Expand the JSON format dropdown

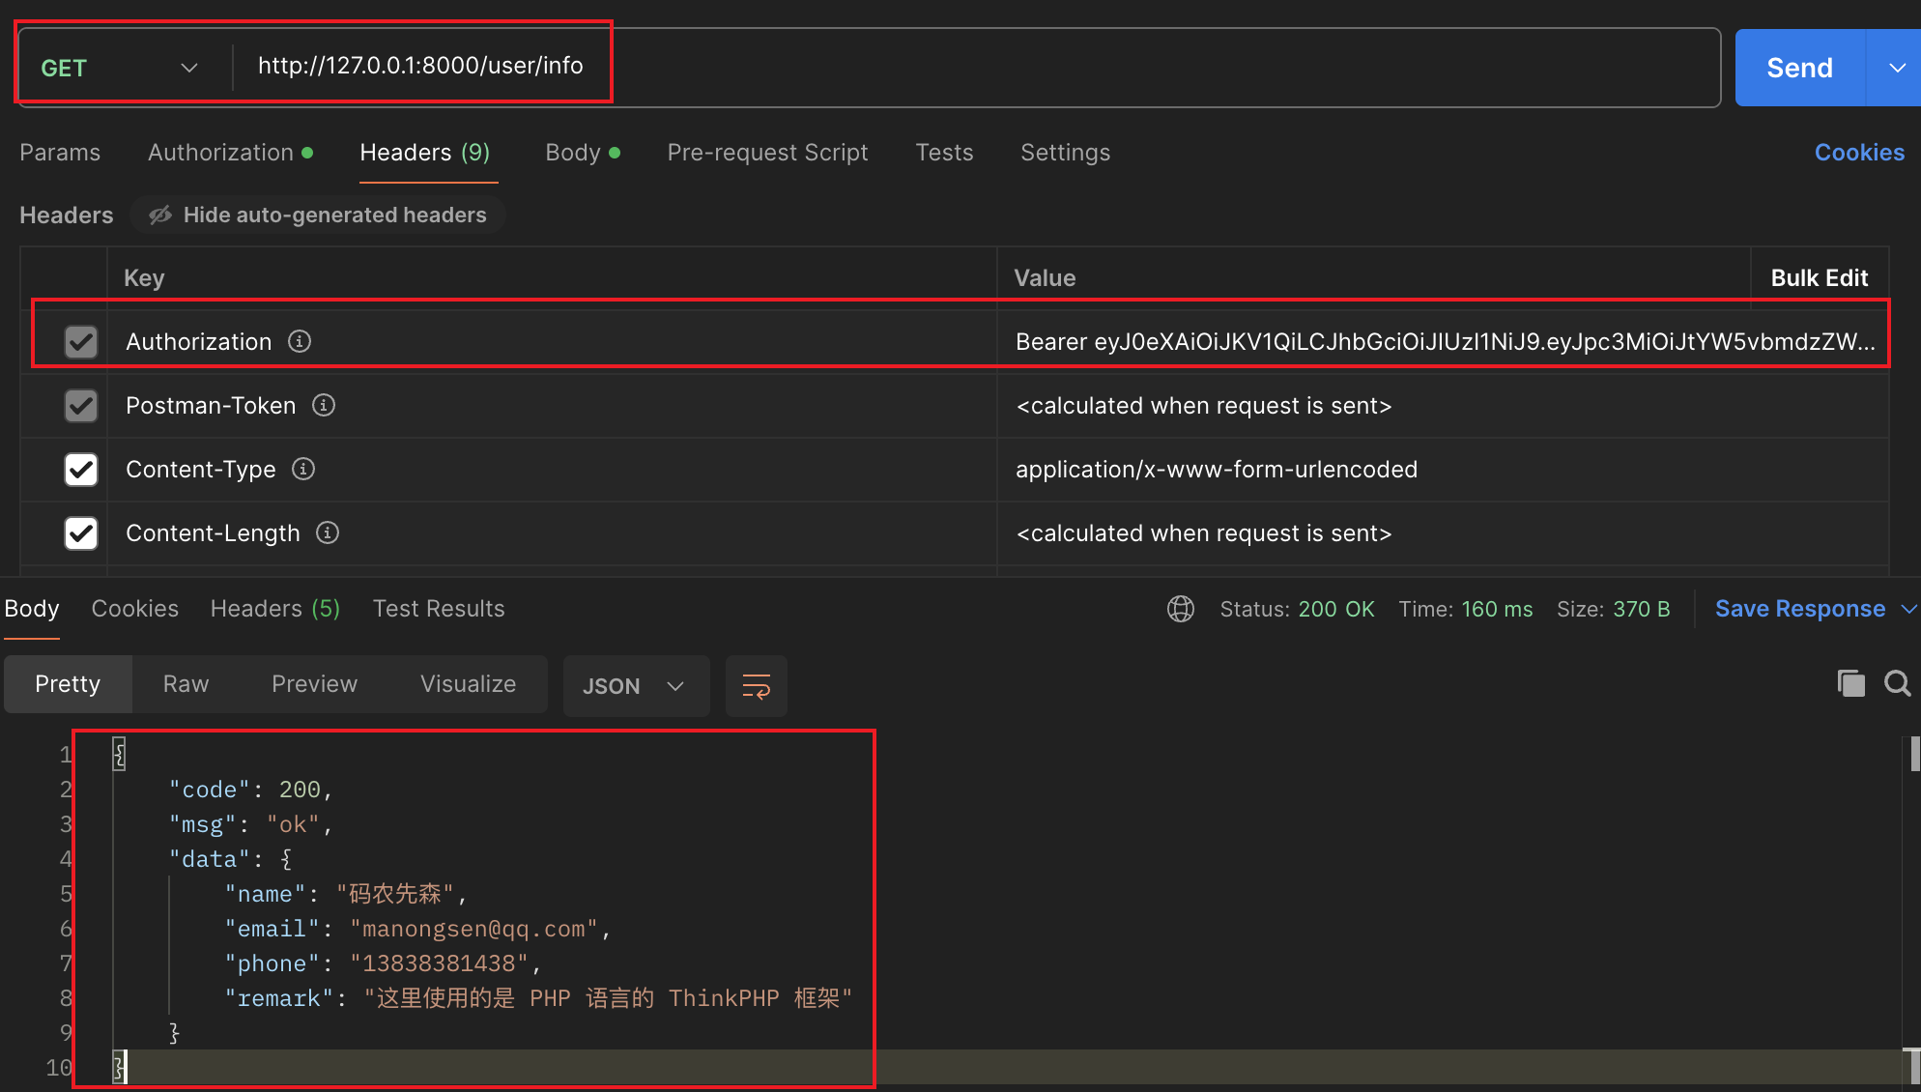pos(636,686)
